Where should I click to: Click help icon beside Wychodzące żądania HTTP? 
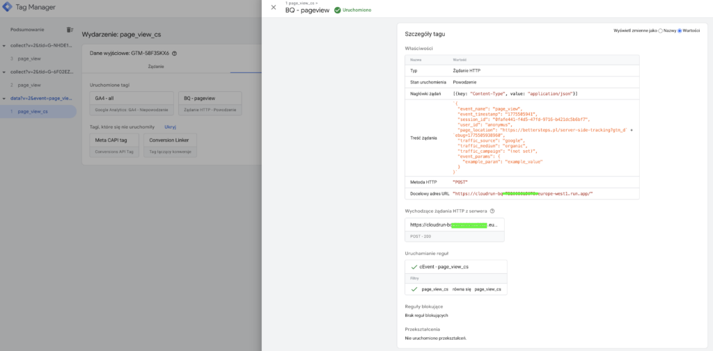(492, 211)
